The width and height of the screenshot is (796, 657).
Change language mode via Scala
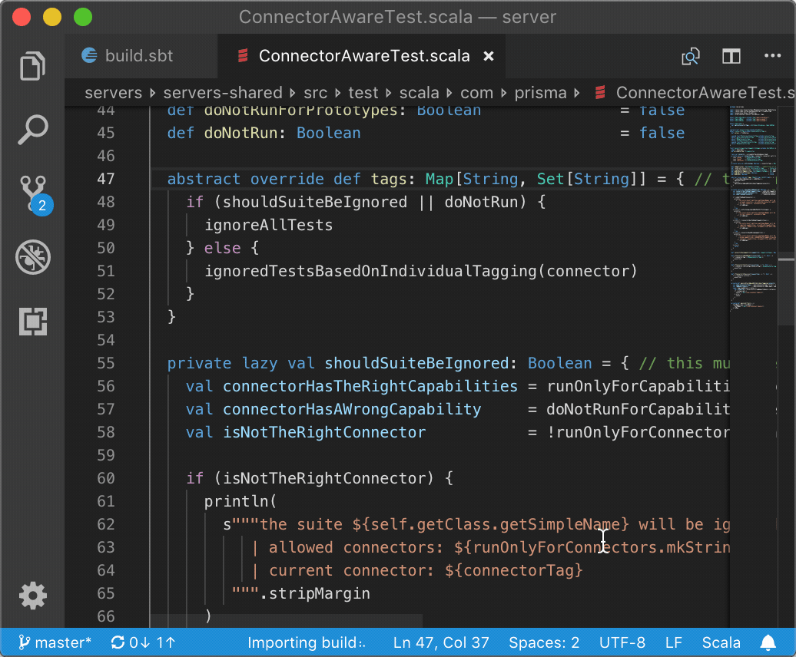(721, 642)
